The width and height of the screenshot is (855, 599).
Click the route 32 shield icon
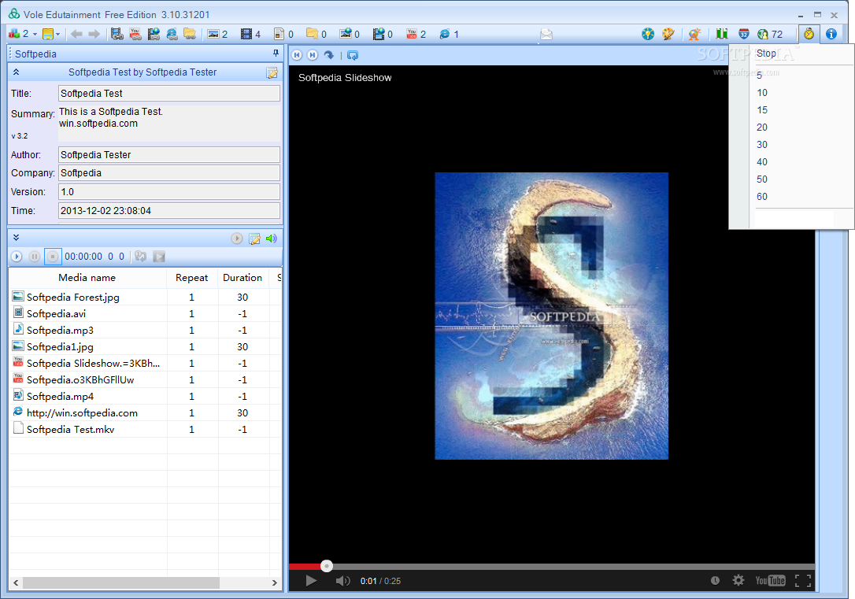tap(744, 34)
